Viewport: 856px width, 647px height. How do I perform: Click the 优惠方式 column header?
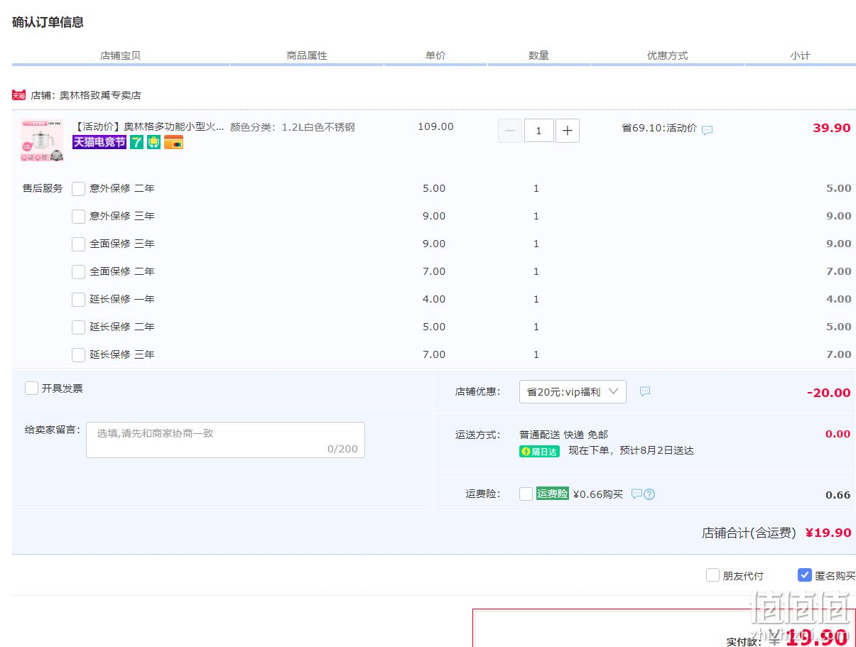[x=667, y=55]
